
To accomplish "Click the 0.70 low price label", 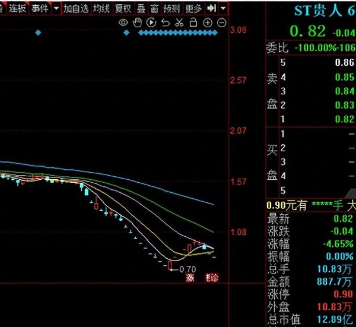I will (187, 269).
